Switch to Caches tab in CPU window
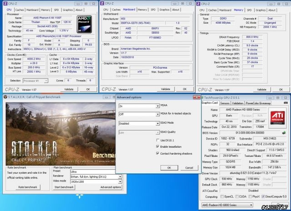This screenshot has height=211, width=291. (x=20, y=10)
